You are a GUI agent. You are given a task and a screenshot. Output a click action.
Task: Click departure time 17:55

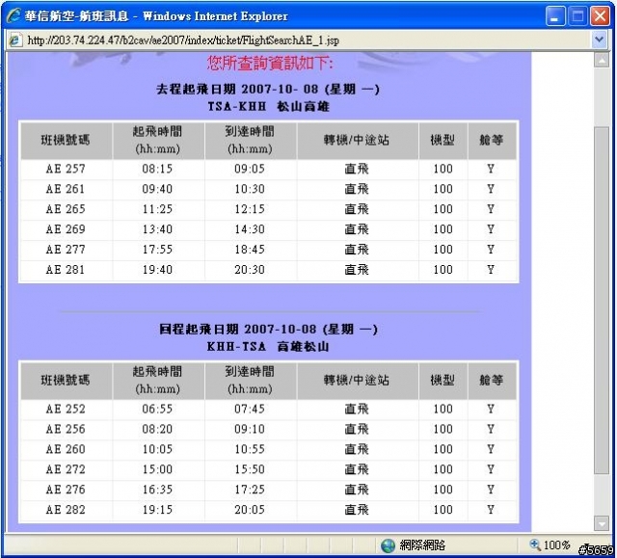click(x=157, y=250)
